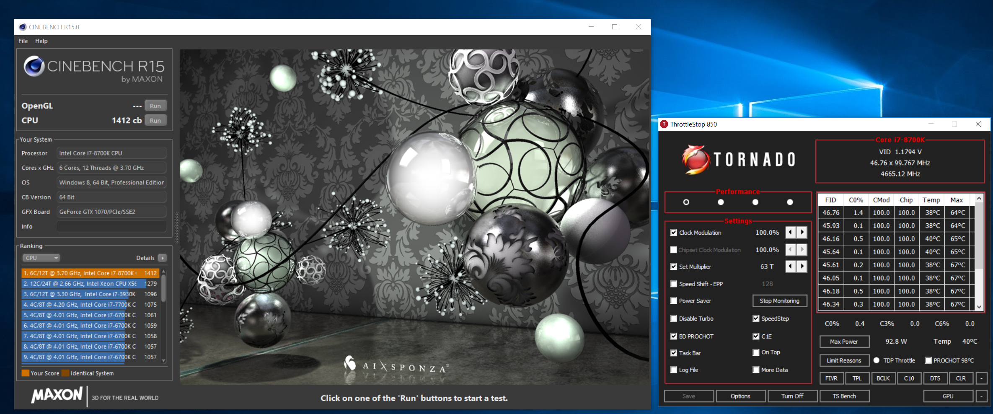Click the MAXON logo at bottom
993x414 pixels.
click(57, 395)
